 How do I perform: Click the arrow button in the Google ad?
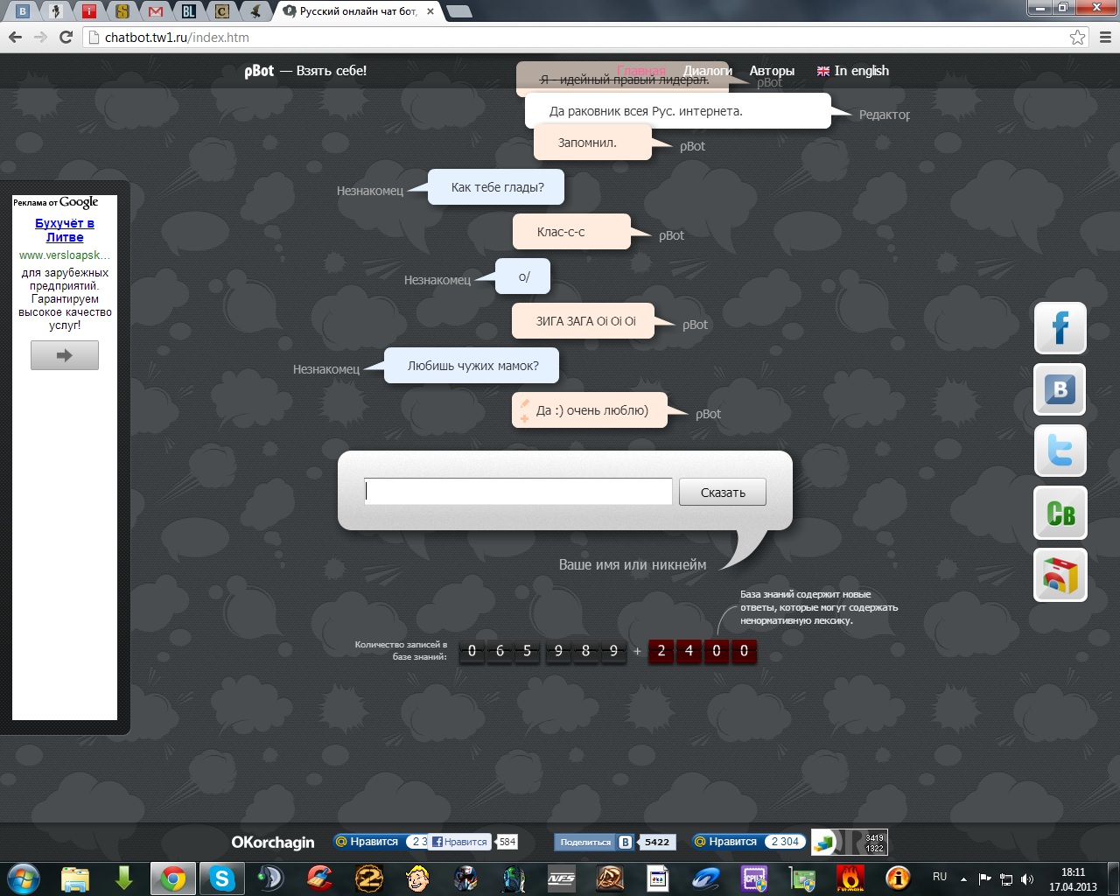[65, 355]
